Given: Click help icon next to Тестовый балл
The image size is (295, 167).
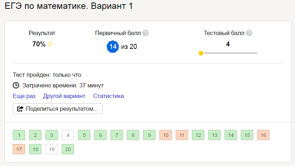Looking at the screenshot, I should 249,33.
